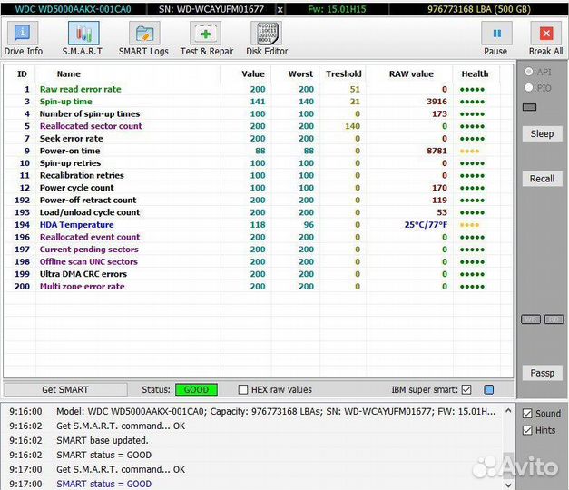Choose the PIO radio option
The width and height of the screenshot is (569, 490).
[529, 88]
